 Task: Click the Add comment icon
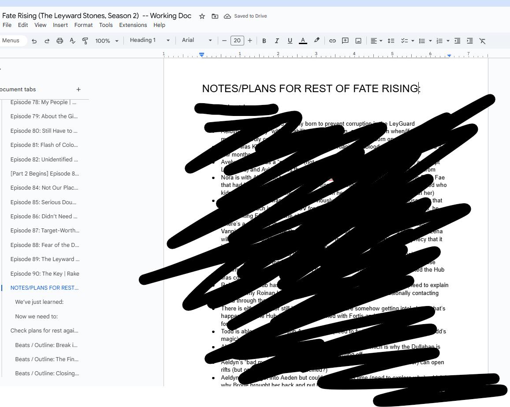click(x=345, y=41)
